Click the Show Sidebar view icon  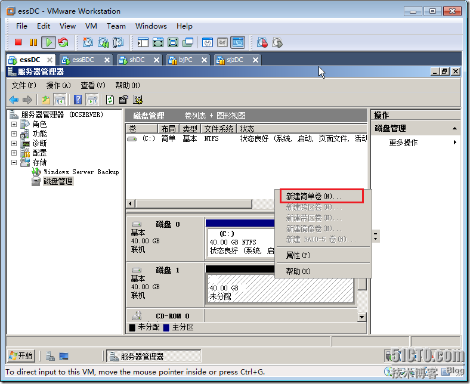pos(143,42)
